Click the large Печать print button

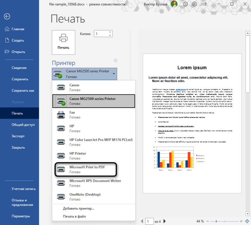tap(63, 42)
